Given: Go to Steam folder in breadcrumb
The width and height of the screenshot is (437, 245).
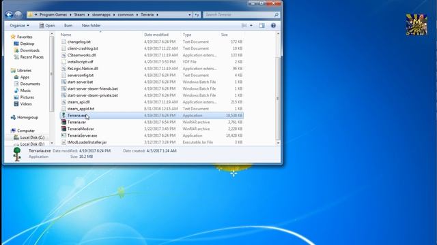Looking at the screenshot, I should pyautogui.click(x=79, y=15).
